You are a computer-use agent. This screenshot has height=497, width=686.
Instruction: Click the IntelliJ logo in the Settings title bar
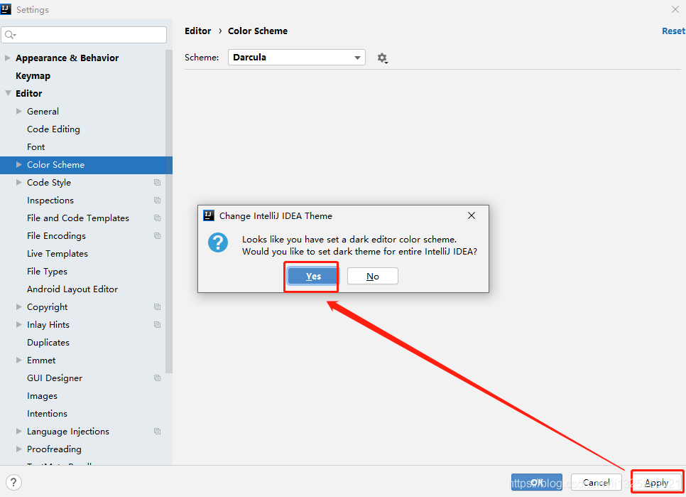(6, 9)
